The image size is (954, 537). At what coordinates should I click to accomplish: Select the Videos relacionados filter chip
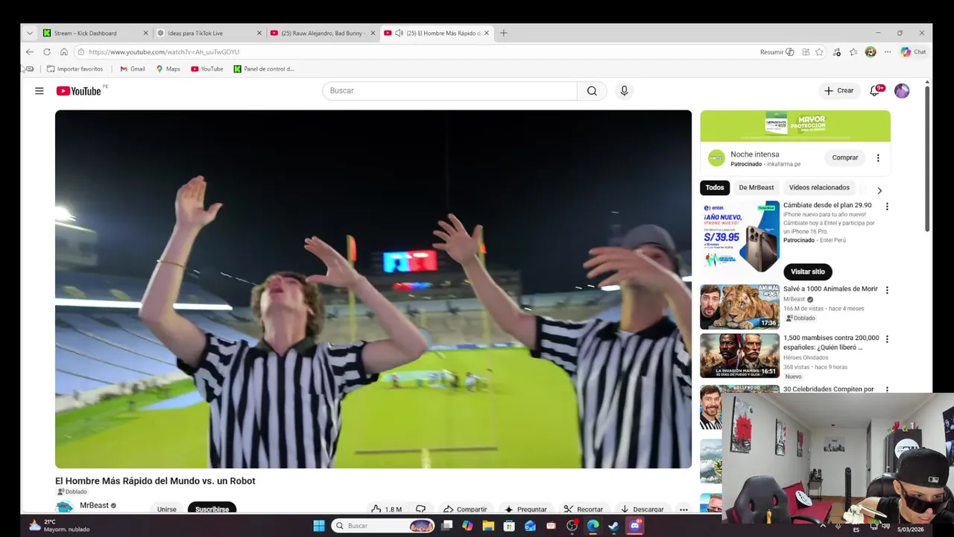coord(819,188)
